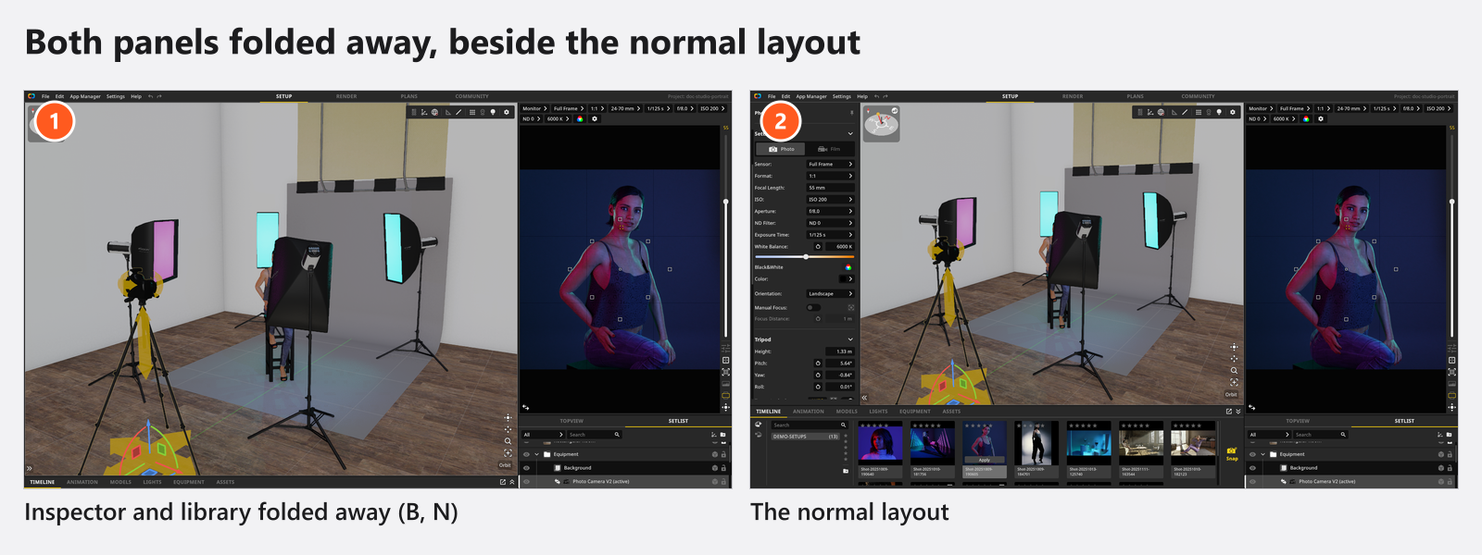1482x555 pixels.
Task: Click the RGB color icon in normal layout camera bar
Action: pos(1306,119)
